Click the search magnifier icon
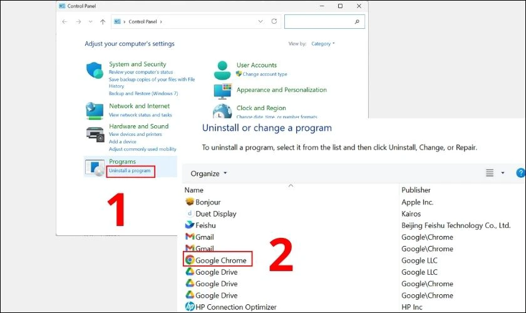 pos(357,22)
